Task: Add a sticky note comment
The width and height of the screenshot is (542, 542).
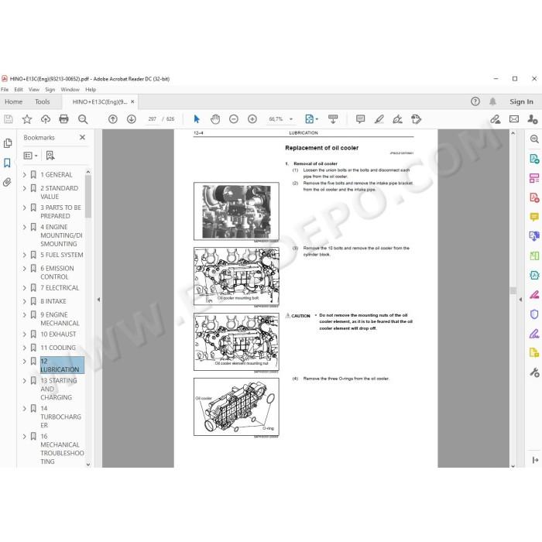Action: (x=360, y=119)
